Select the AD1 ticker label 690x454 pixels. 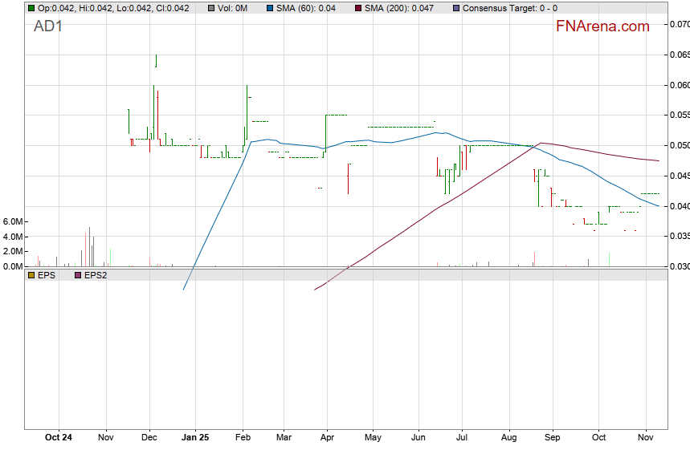(48, 26)
